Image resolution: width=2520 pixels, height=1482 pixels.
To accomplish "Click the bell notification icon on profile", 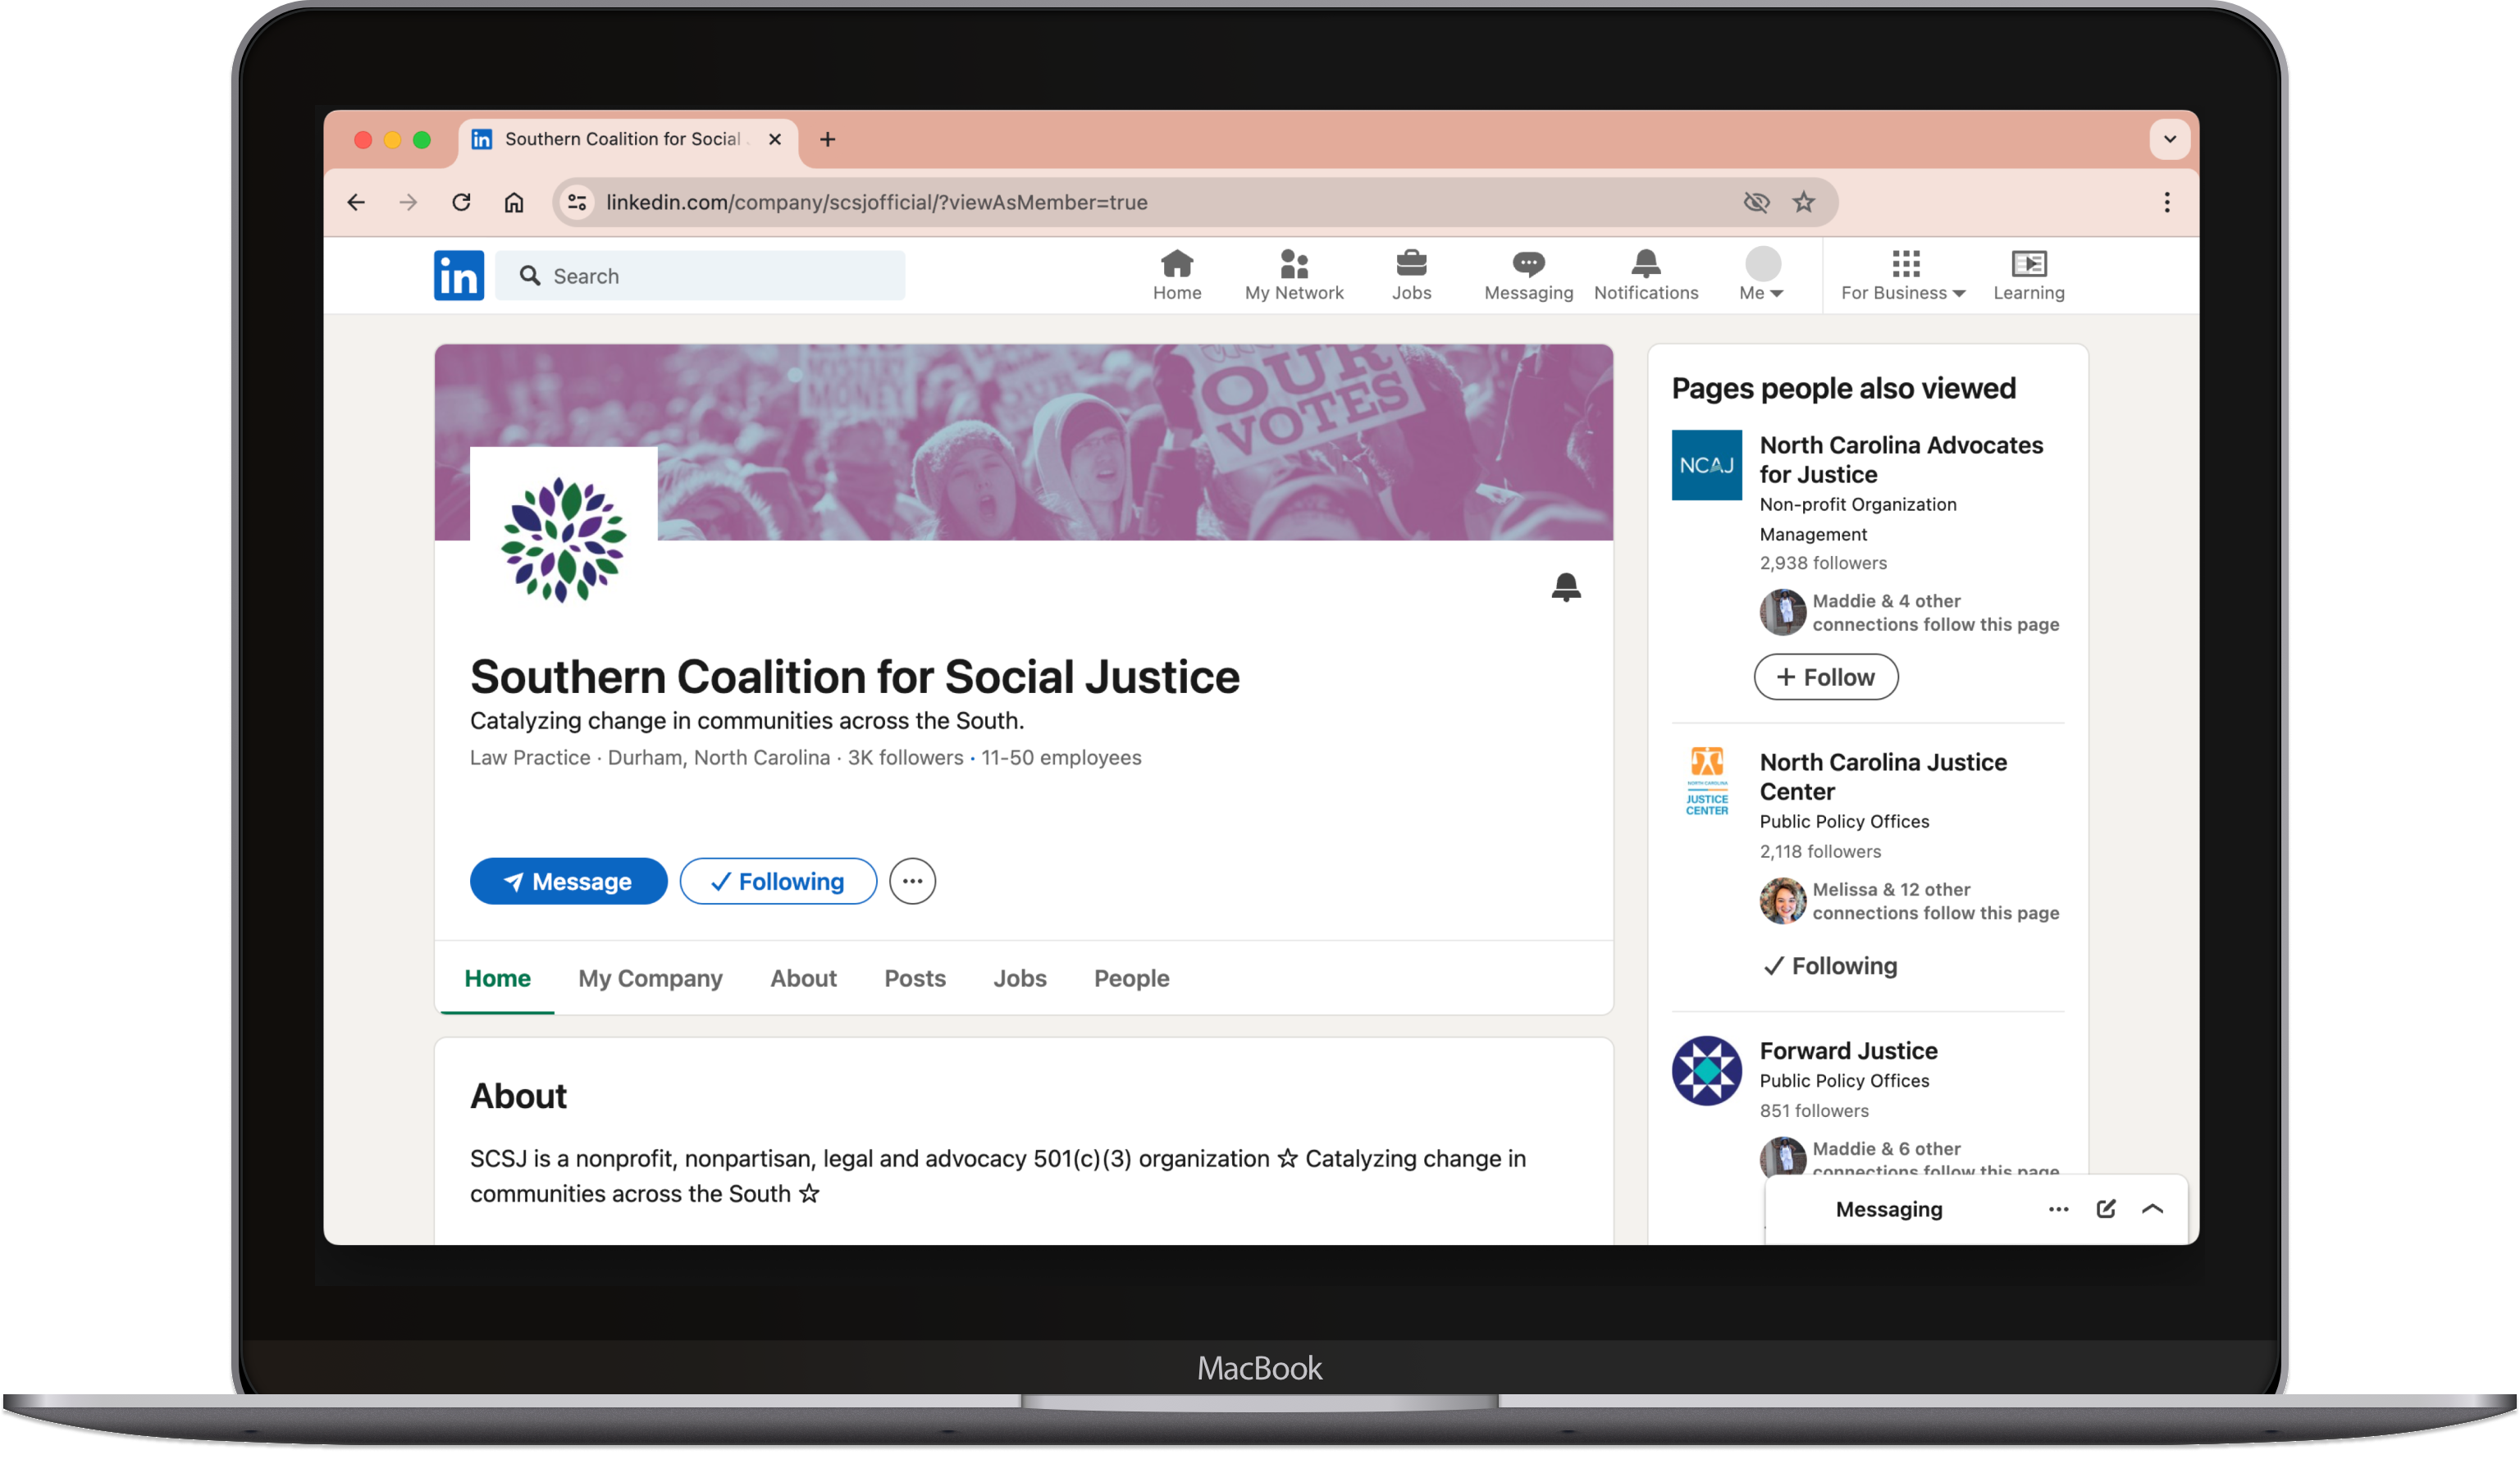I will 1565,587.
